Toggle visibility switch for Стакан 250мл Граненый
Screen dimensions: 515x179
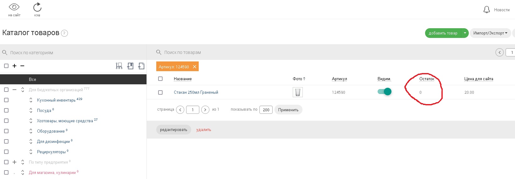pyautogui.click(x=385, y=92)
